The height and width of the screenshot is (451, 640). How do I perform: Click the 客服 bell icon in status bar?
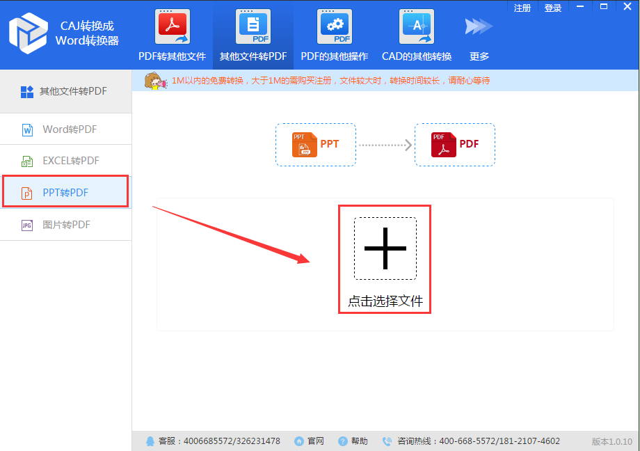coord(150,441)
